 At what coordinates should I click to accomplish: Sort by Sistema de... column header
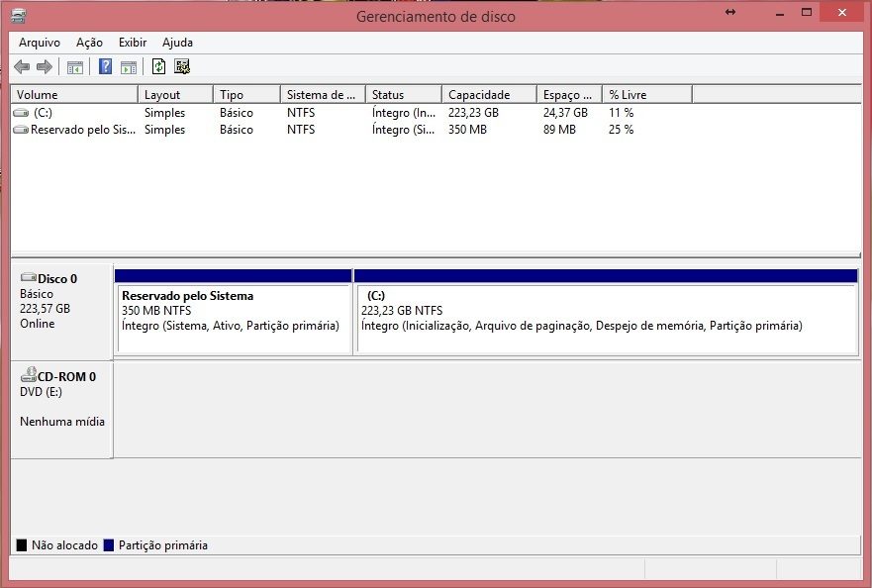click(323, 95)
